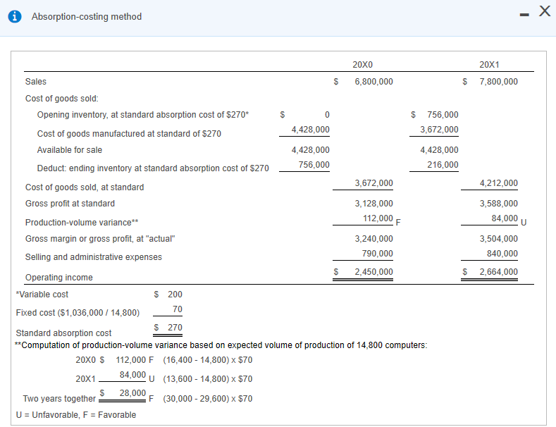Click the 7,800,000 sales value
This screenshot has height=427, width=556.
(x=498, y=82)
